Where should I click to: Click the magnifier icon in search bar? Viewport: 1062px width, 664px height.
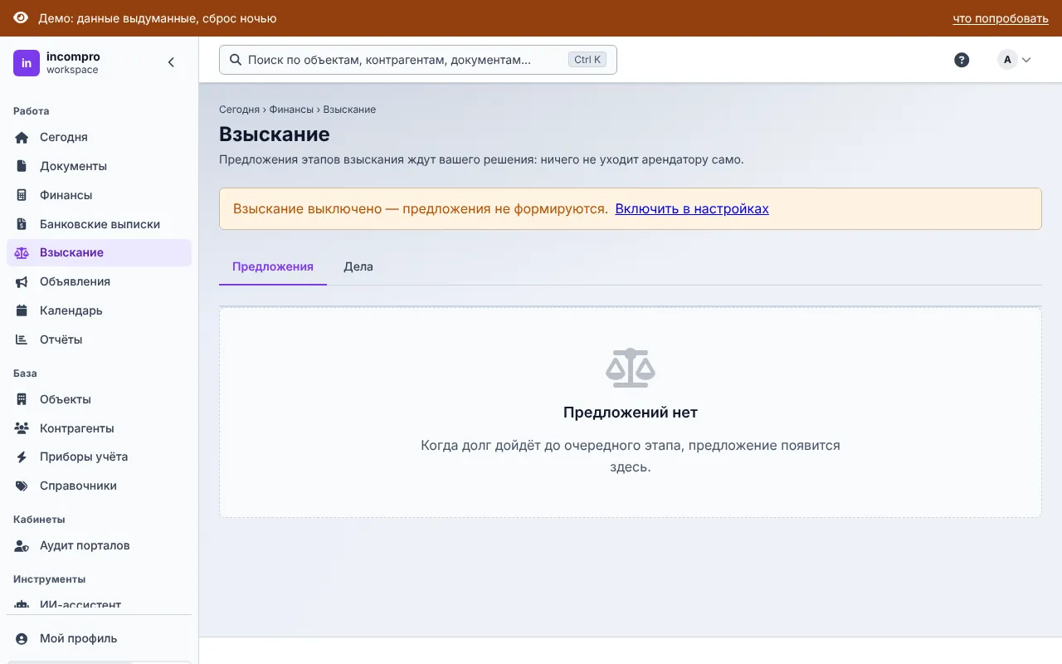click(236, 60)
